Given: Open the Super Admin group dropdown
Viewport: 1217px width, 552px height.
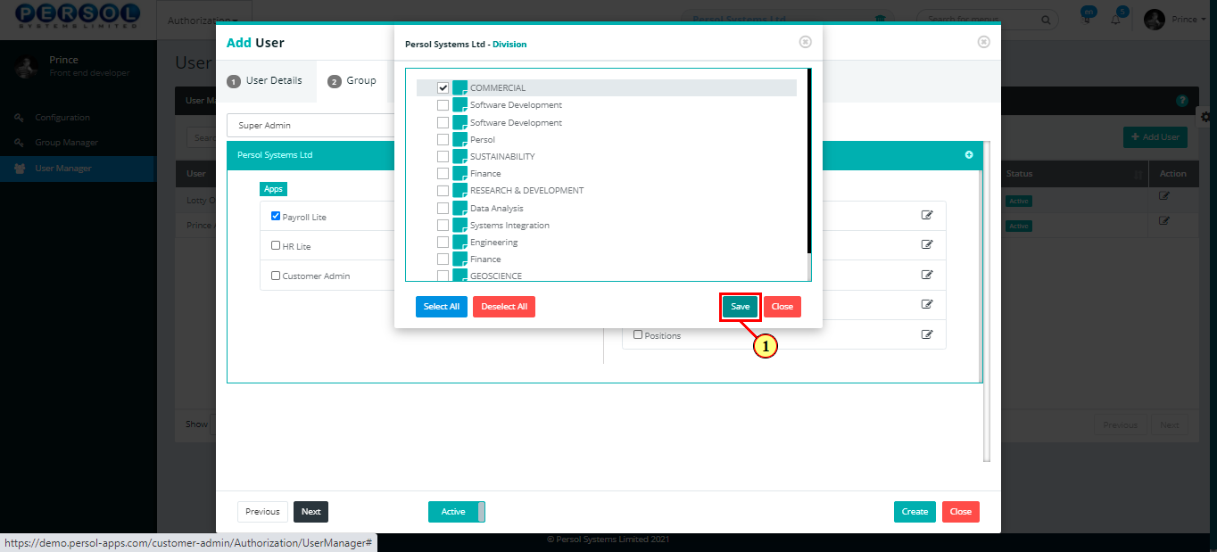Looking at the screenshot, I should click(310, 125).
